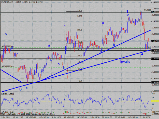
Task: Click the 1.40145 price tag on the axis
Action: [155, 82]
